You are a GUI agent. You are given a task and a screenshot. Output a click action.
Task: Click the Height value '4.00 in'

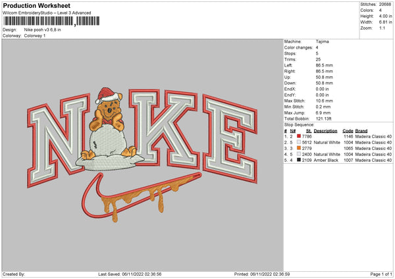(385, 16)
